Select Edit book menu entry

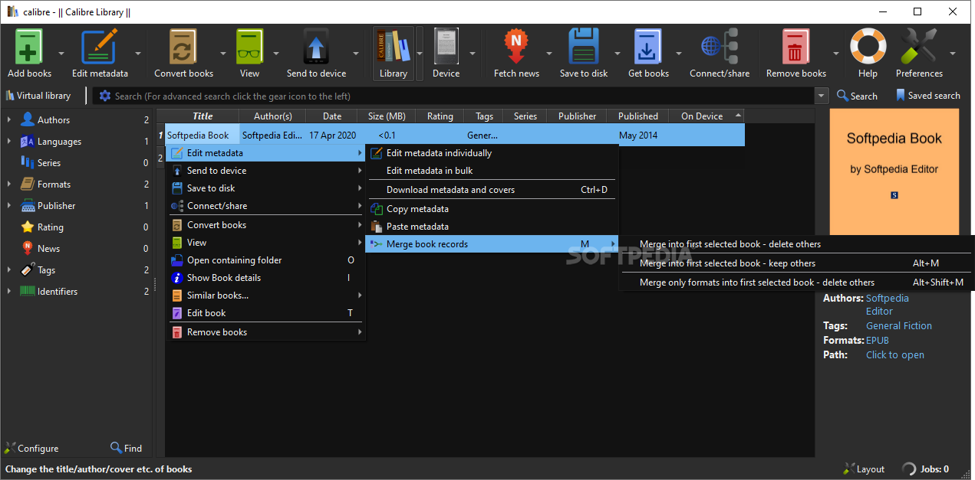[x=266, y=313]
